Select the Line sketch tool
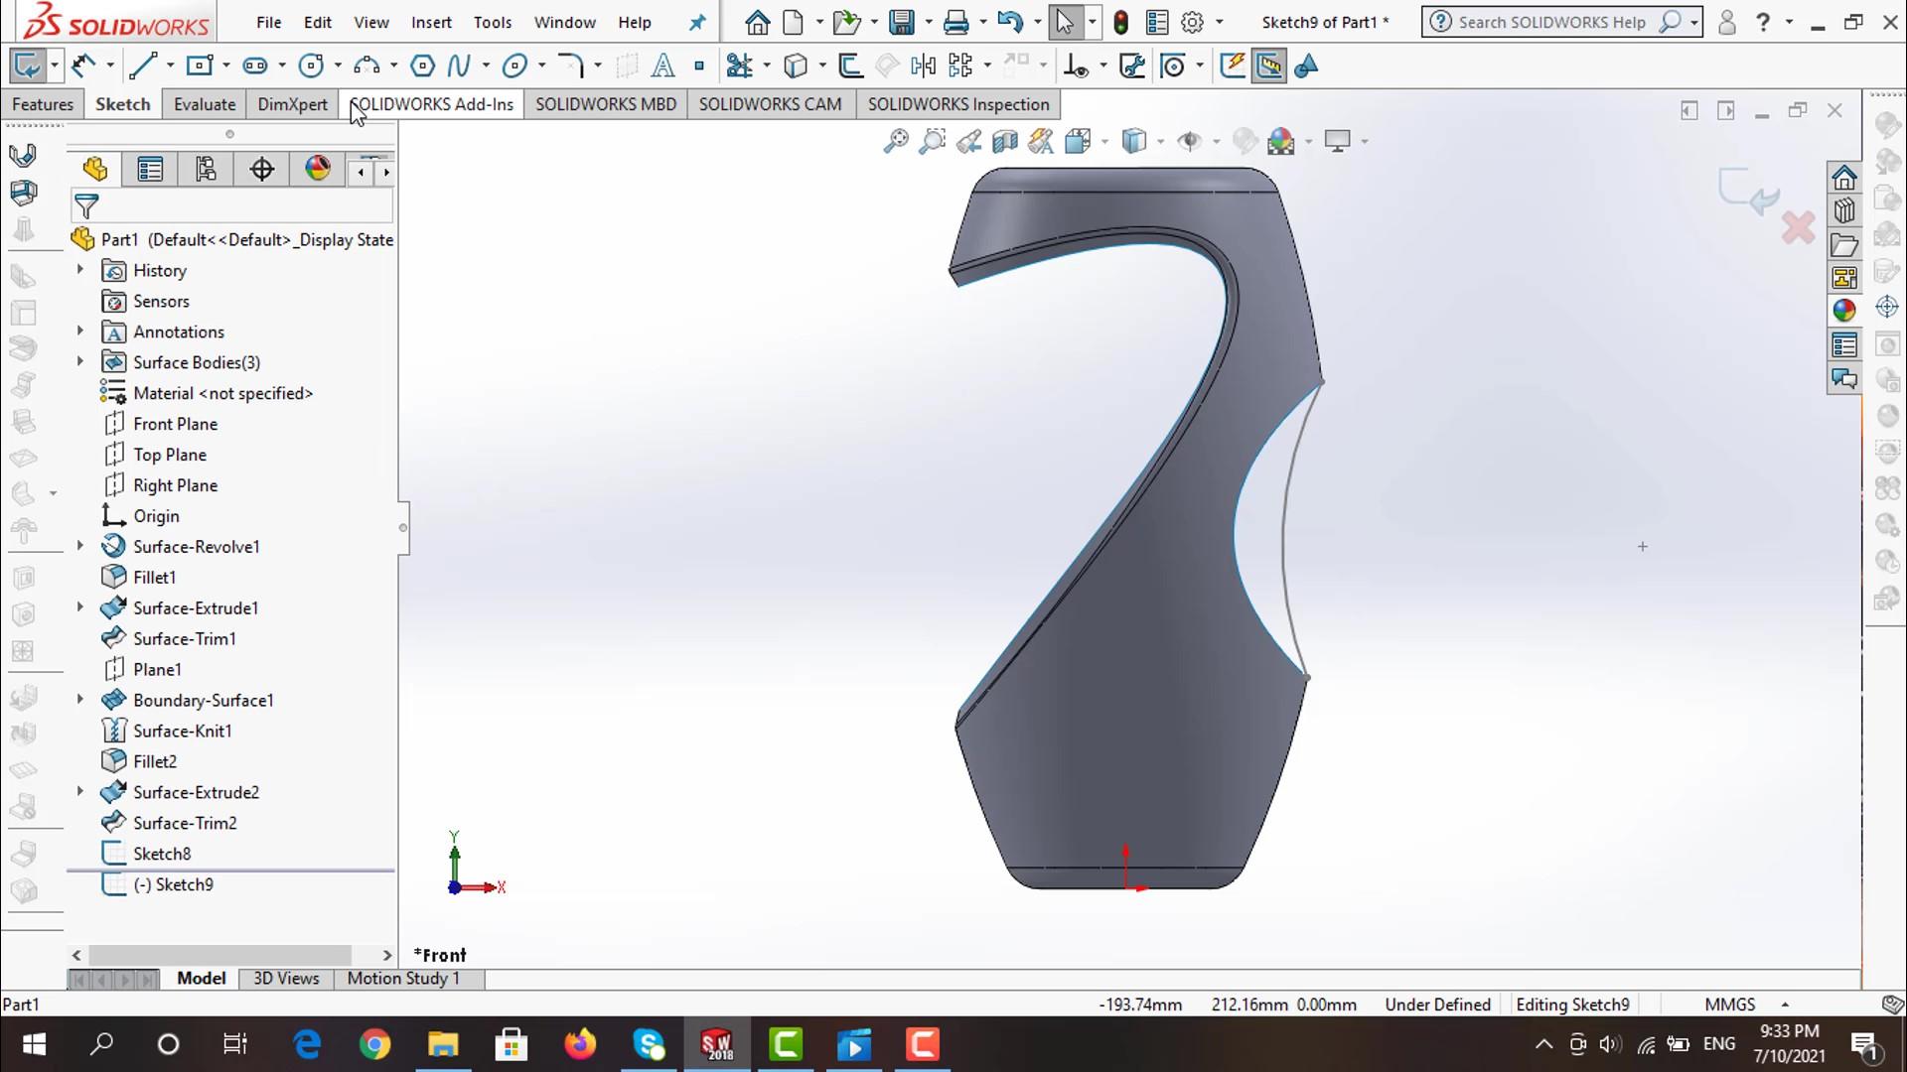1907x1072 pixels. coord(142,67)
